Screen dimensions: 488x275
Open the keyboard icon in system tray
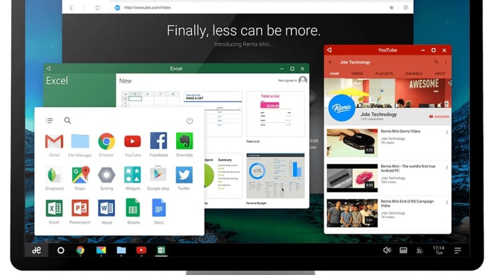(403, 251)
